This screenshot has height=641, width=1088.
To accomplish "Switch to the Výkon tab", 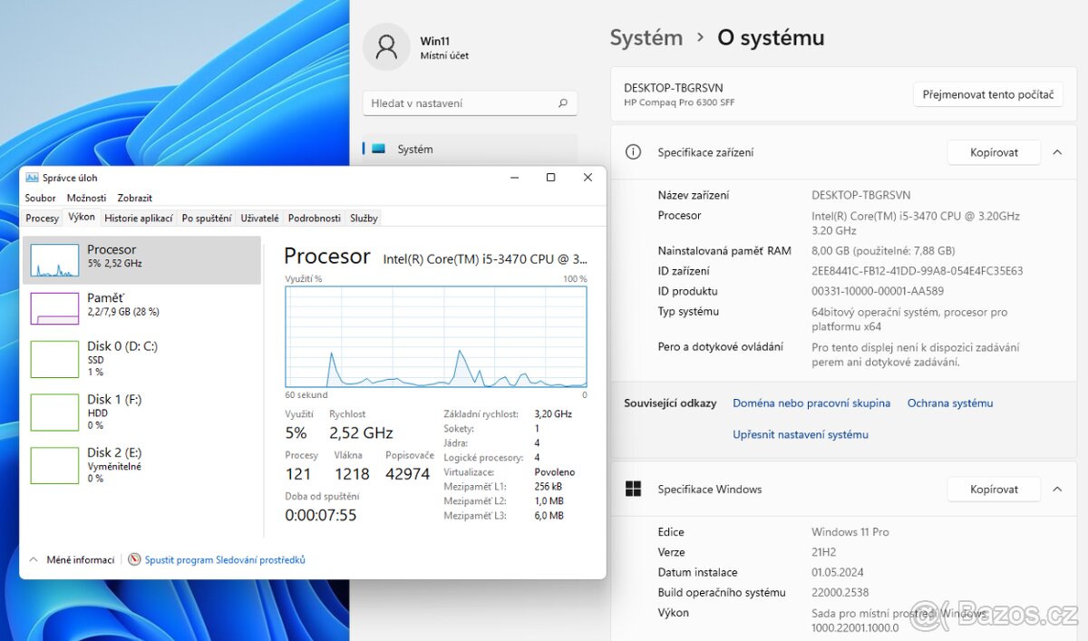I will click(82, 218).
